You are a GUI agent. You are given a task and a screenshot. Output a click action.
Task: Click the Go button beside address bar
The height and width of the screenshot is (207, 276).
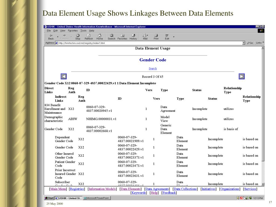(250, 43)
